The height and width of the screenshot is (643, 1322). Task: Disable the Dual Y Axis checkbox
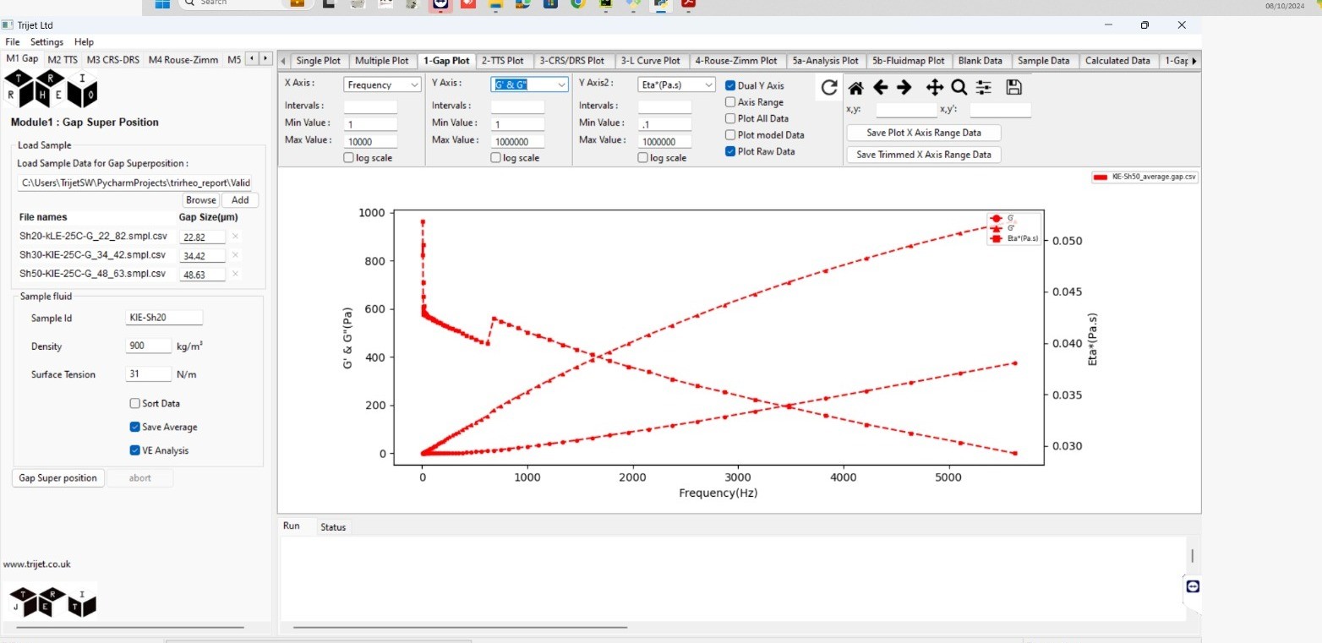pos(731,86)
